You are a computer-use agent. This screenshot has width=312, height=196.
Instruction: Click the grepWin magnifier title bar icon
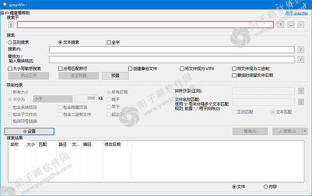pos(5,4)
